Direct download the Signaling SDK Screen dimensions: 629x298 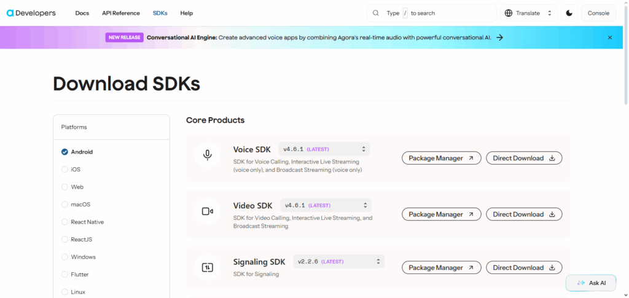[x=524, y=267]
